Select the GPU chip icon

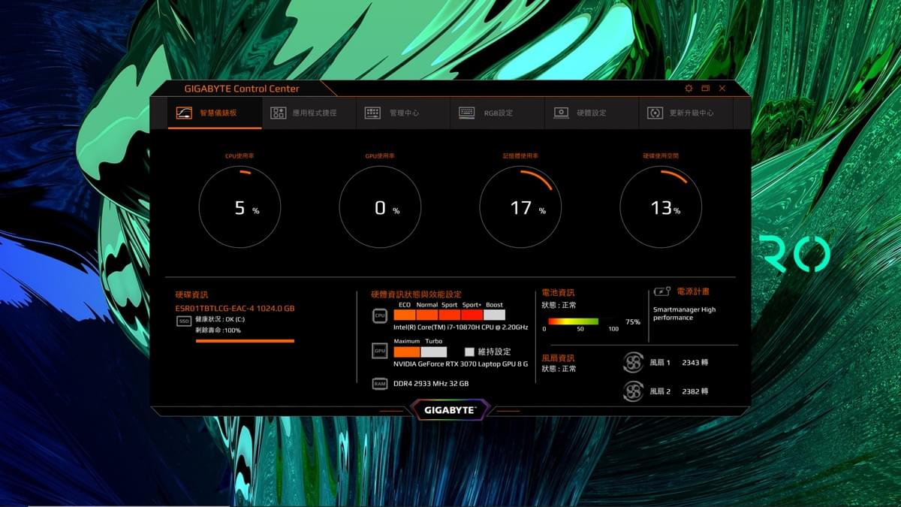point(380,351)
